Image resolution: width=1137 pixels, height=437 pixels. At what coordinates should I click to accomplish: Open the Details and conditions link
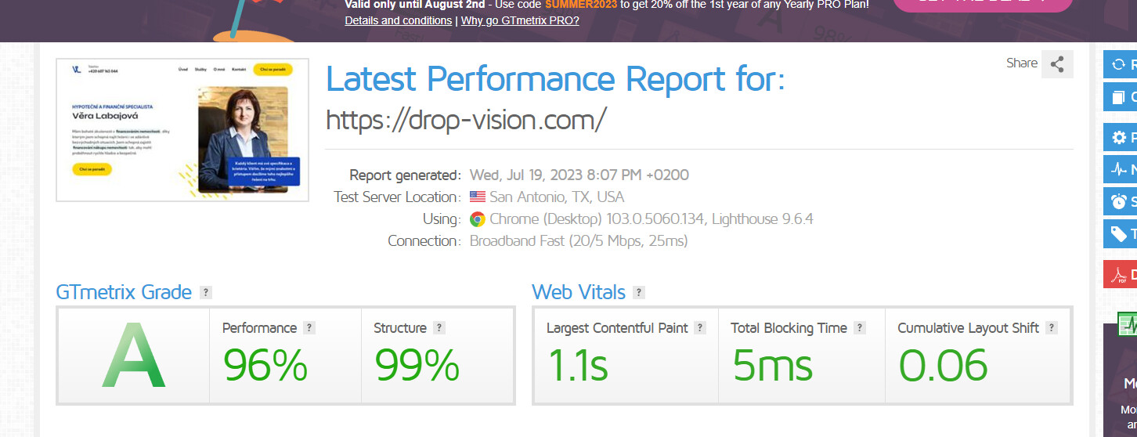click(x=398, y=20)
